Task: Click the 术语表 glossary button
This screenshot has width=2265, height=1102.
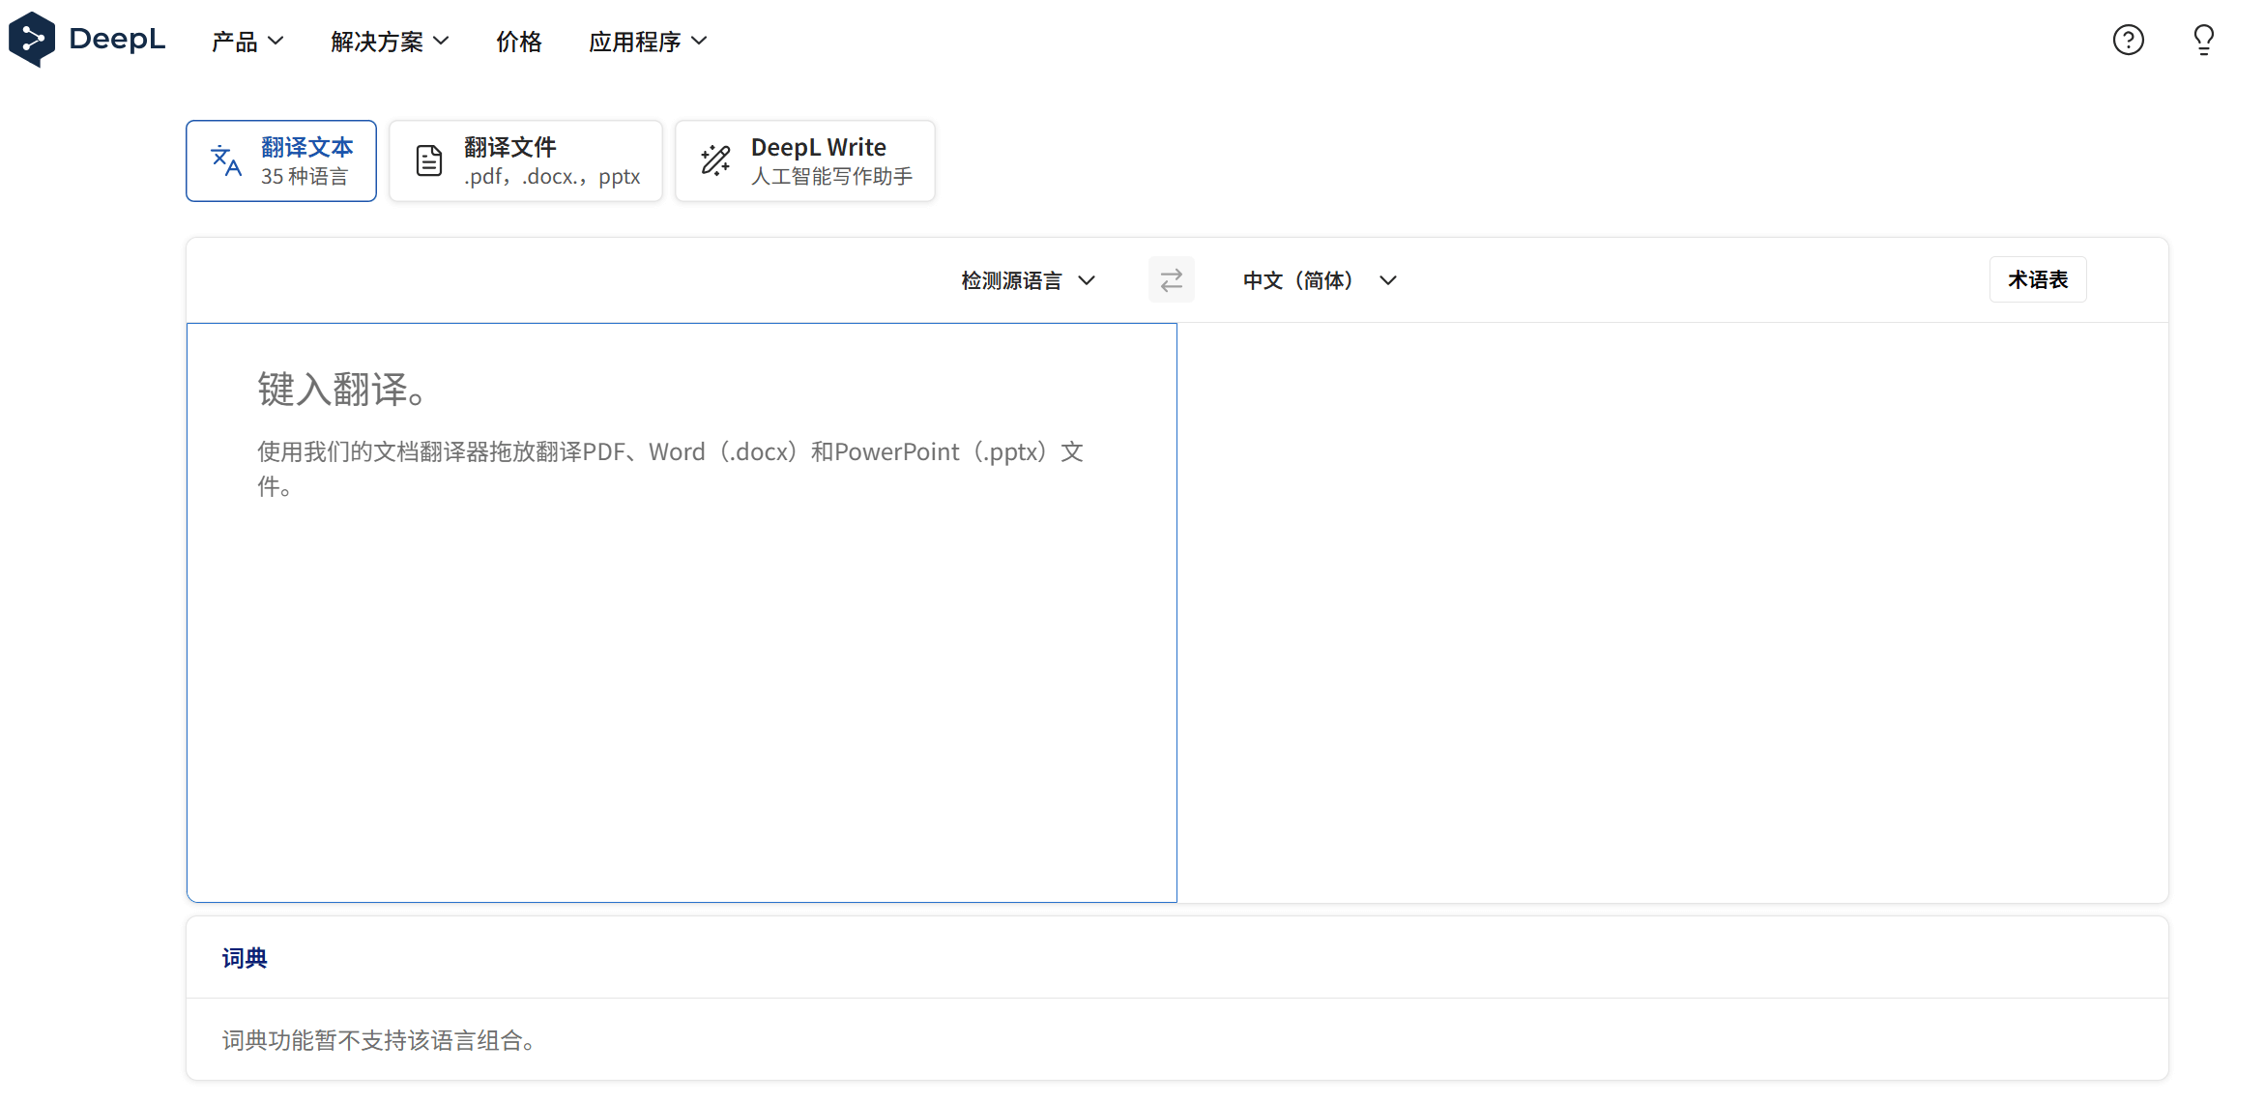Action: pos(2037,280)
